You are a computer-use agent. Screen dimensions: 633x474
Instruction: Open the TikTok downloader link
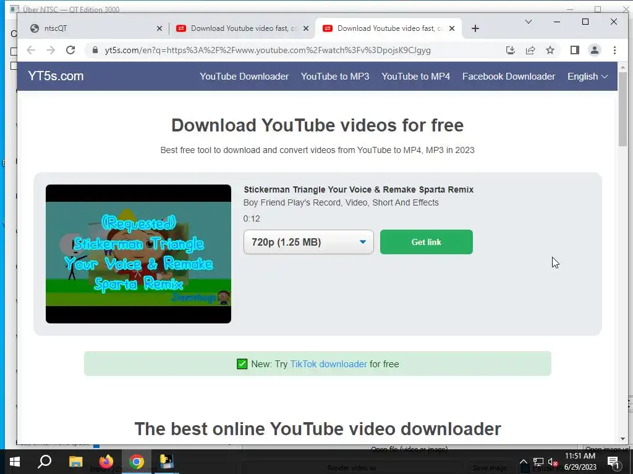click(329, 364)
